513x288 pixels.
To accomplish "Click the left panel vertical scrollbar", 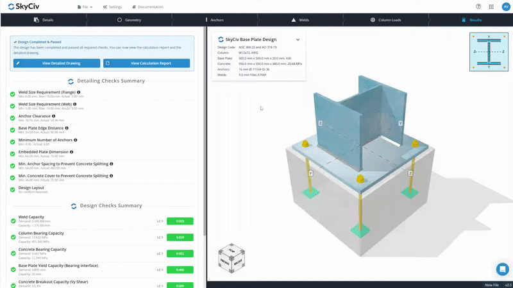I will [205, 131].
